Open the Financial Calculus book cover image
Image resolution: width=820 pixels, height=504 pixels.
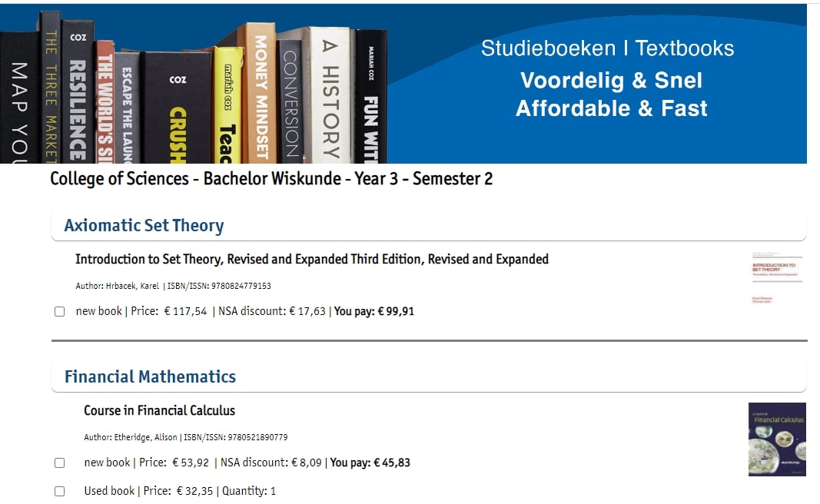[x=777, y=439]
